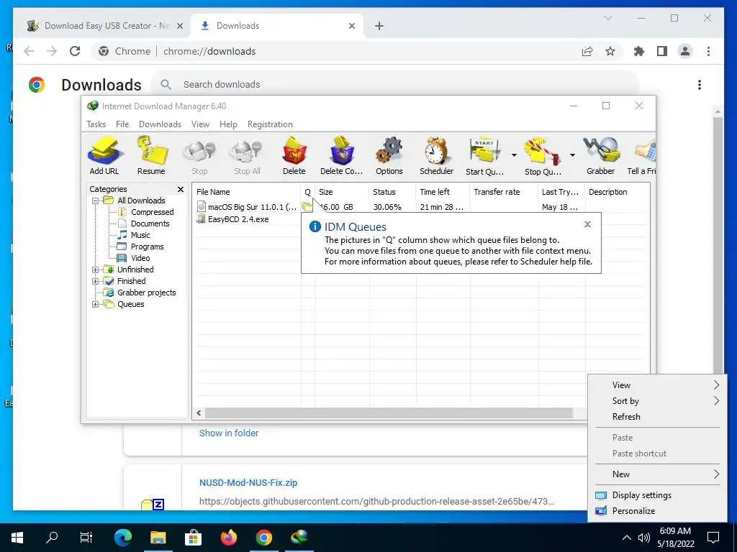Open the Tasks menu in IDM

pos(96,124)
